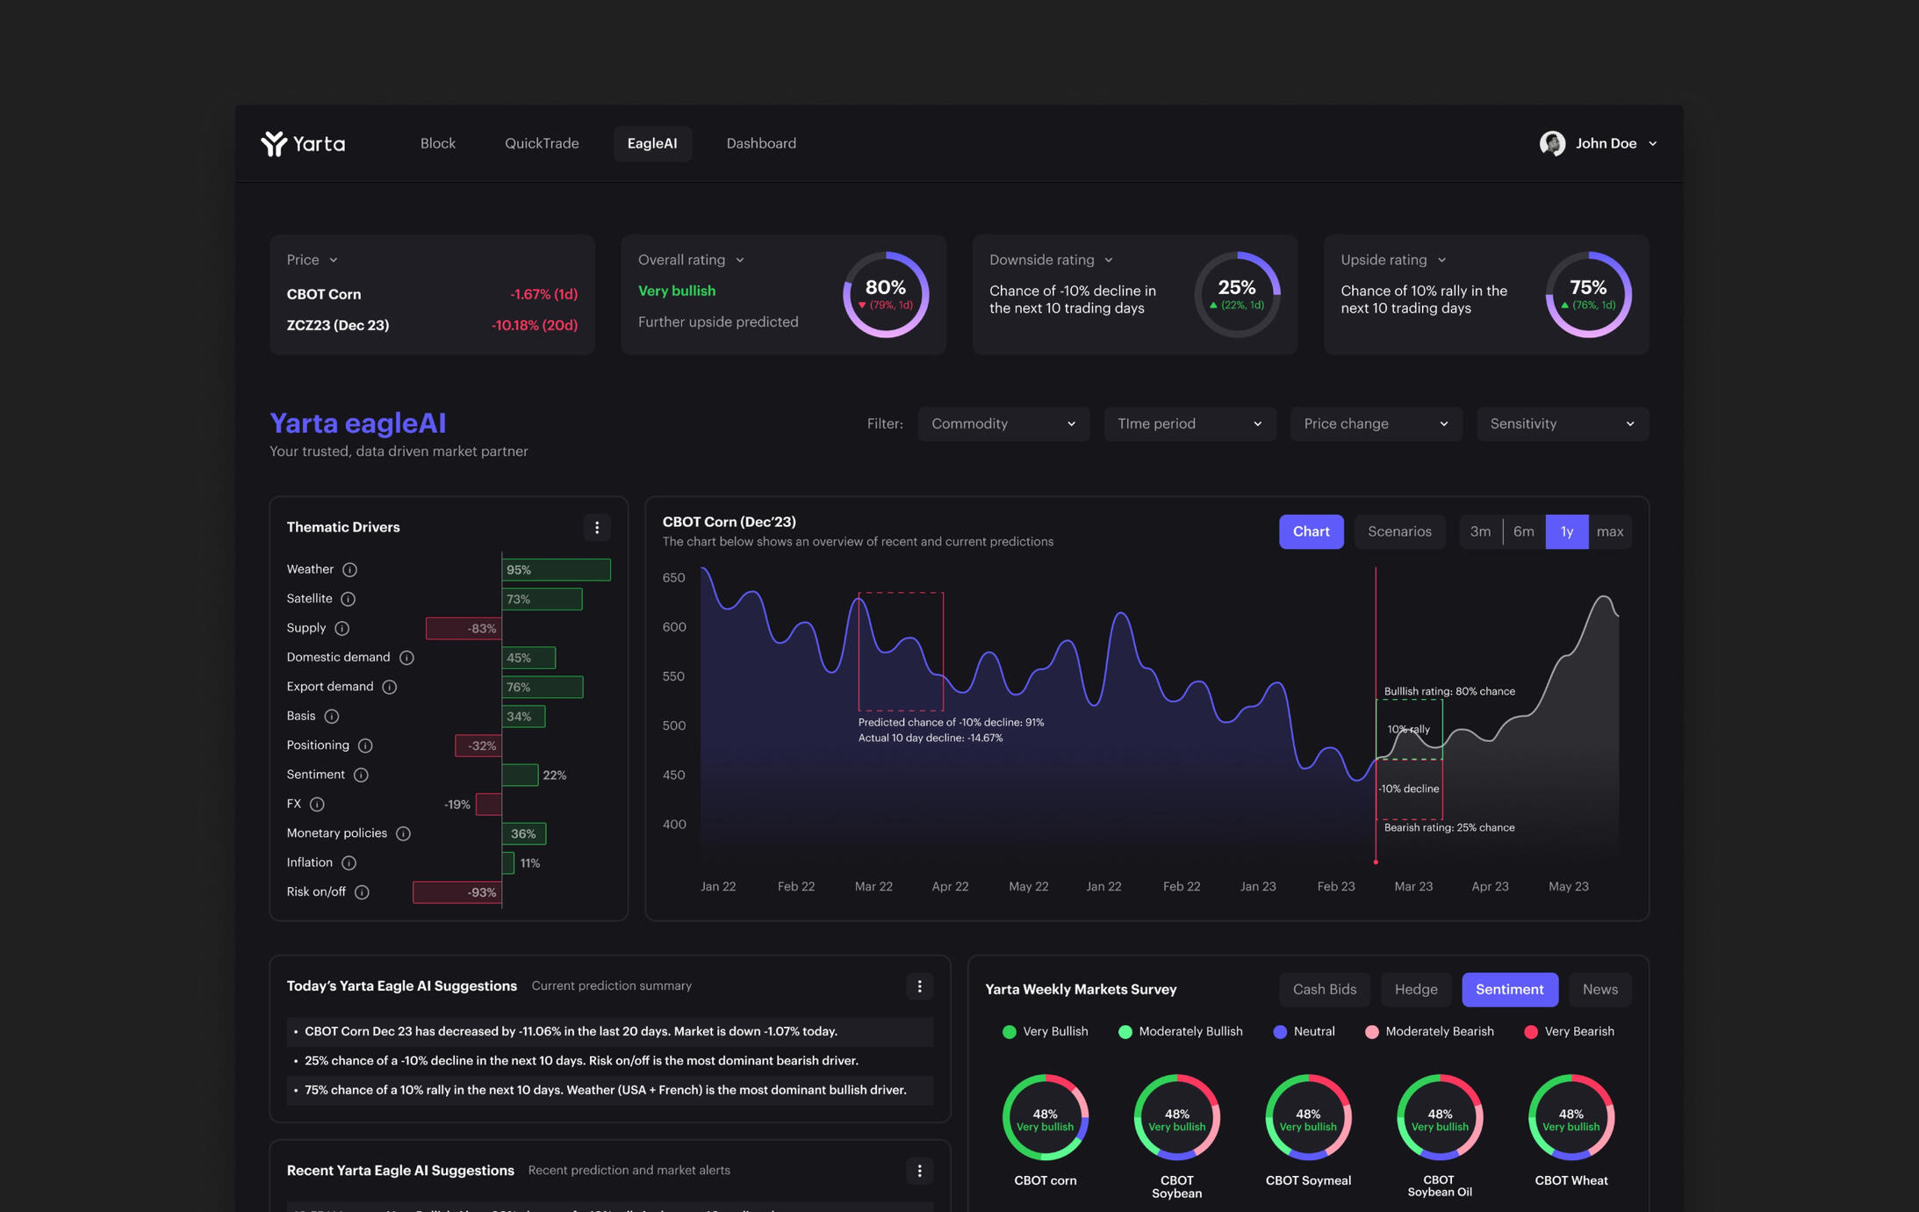Open the Commodity filter dropdown
Screen dimensions: 1919x1212
coord(1003,424)
